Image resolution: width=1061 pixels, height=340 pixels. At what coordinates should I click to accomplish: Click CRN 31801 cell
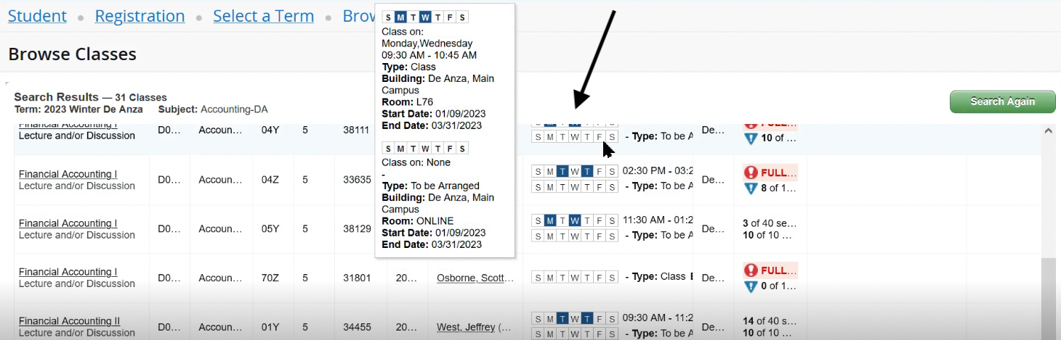click(x=358, y=278)
